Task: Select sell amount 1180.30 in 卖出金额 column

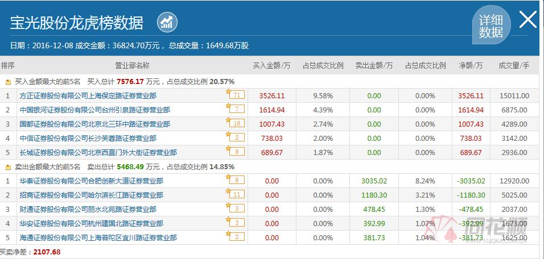Action: 374,195
